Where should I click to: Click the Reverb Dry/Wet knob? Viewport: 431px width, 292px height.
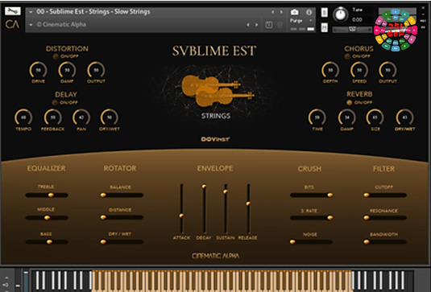[x=404, y=117]
